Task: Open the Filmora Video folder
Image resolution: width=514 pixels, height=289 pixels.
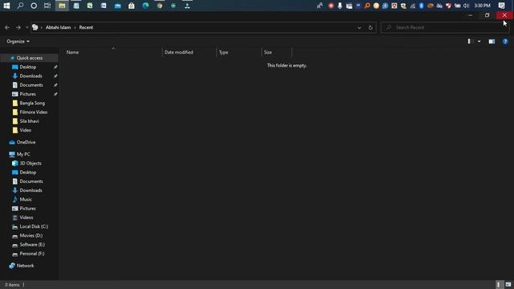Action: click(x=34, y=112)
